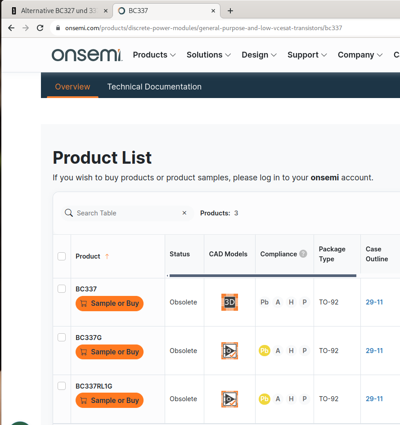
Task: Expand the Support menu
Action: (x=307, y=55)
